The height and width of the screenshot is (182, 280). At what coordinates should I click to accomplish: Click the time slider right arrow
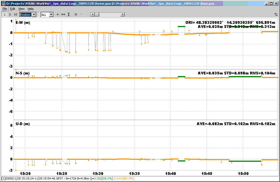coord(123,15)
